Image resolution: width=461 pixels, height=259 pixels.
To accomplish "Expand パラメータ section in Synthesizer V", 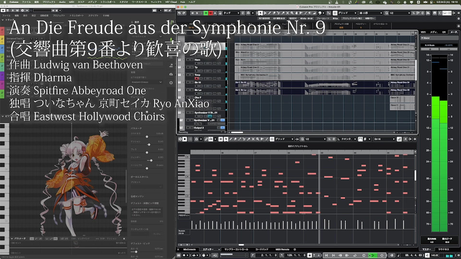I will tap(12, 238).
